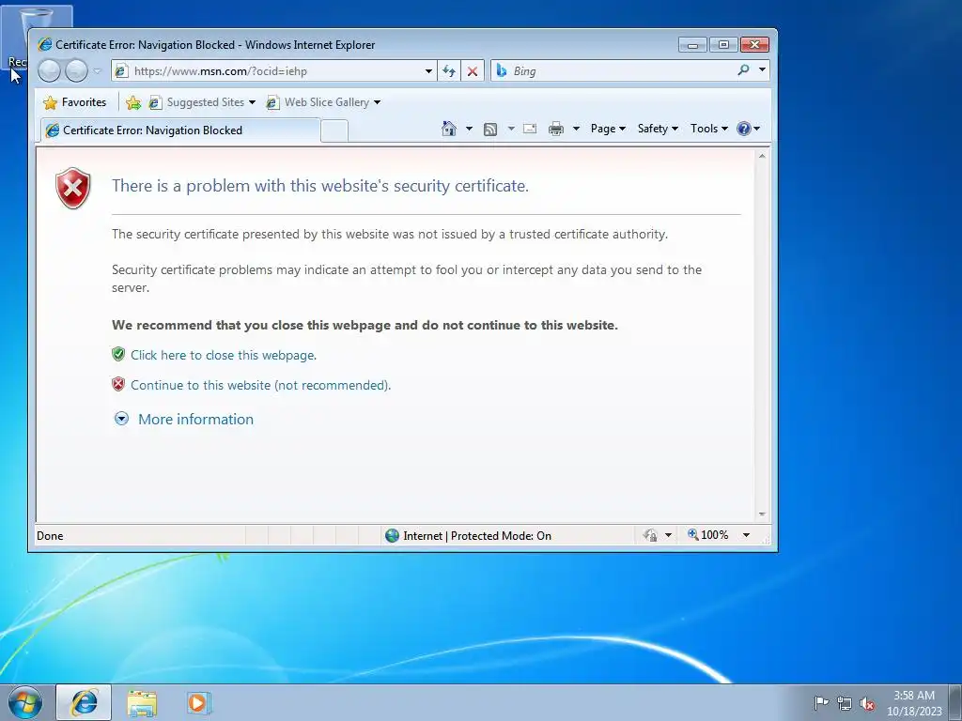Click the Print icon
962x721 pixels.
[x=556, y=129]
